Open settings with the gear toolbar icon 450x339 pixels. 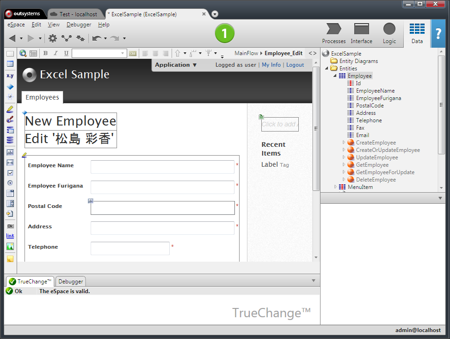53,38
